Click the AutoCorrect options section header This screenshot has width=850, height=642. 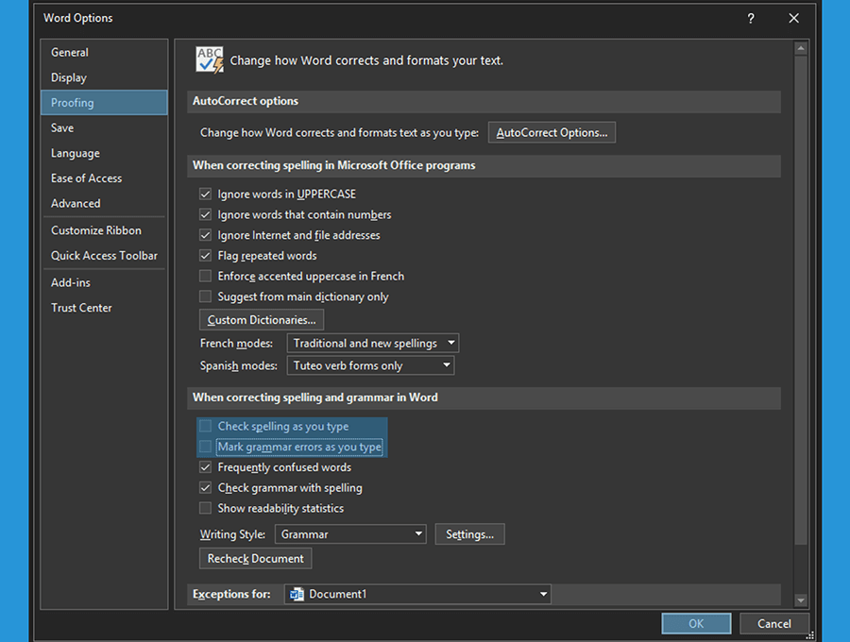tap(484, 101)
